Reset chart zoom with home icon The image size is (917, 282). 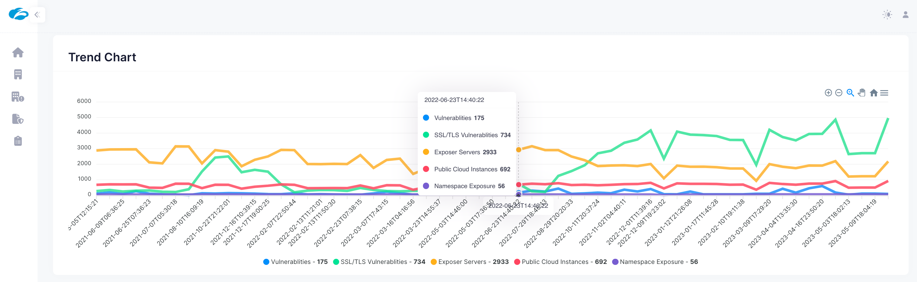click(x=873, y=93)
